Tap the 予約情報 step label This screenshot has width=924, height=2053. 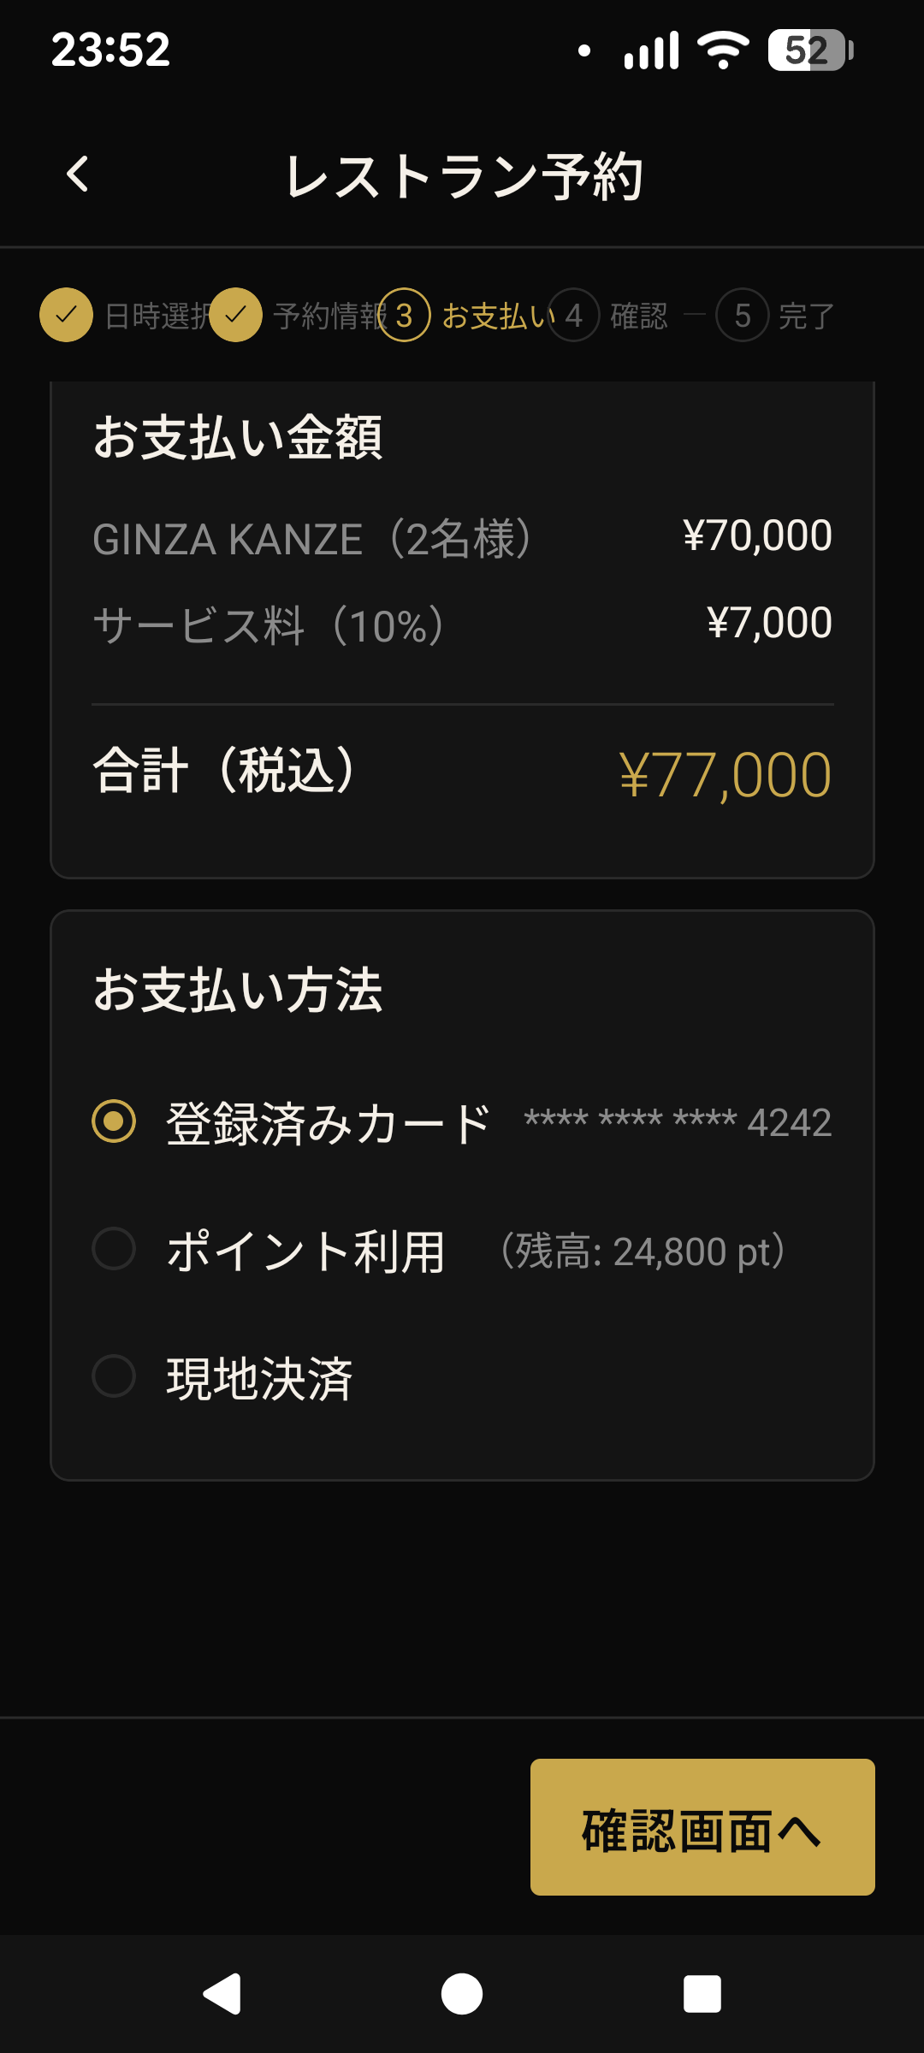tap(329, 317)
